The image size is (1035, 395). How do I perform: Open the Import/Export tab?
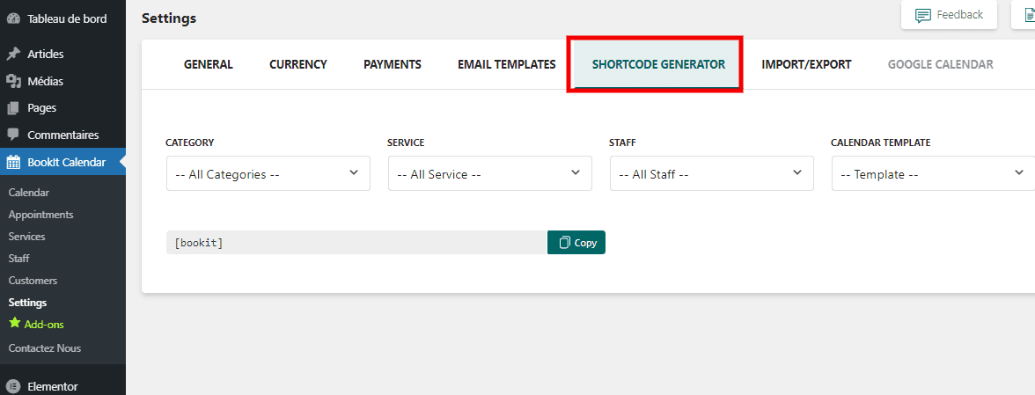tap(806, 64)
